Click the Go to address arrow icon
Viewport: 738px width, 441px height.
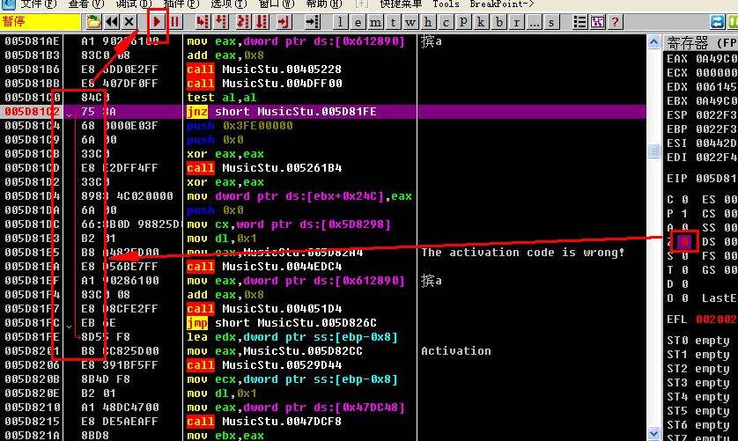pyautogui.click(x=312, y=22)
